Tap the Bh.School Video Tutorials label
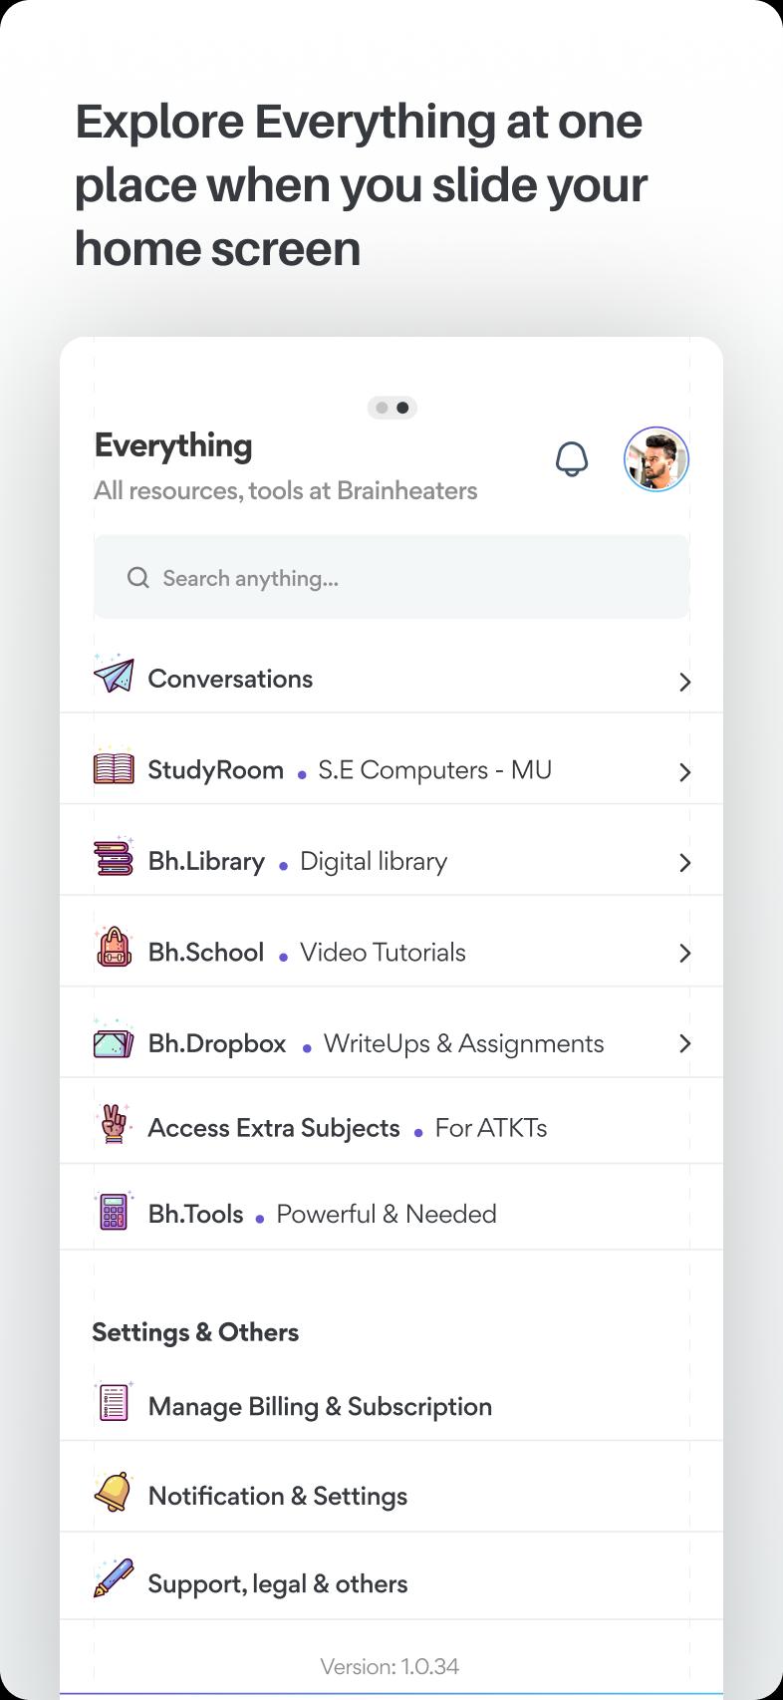Viewport: 783px width, 1700px height. pyautogui.click(x=383, y=953)
